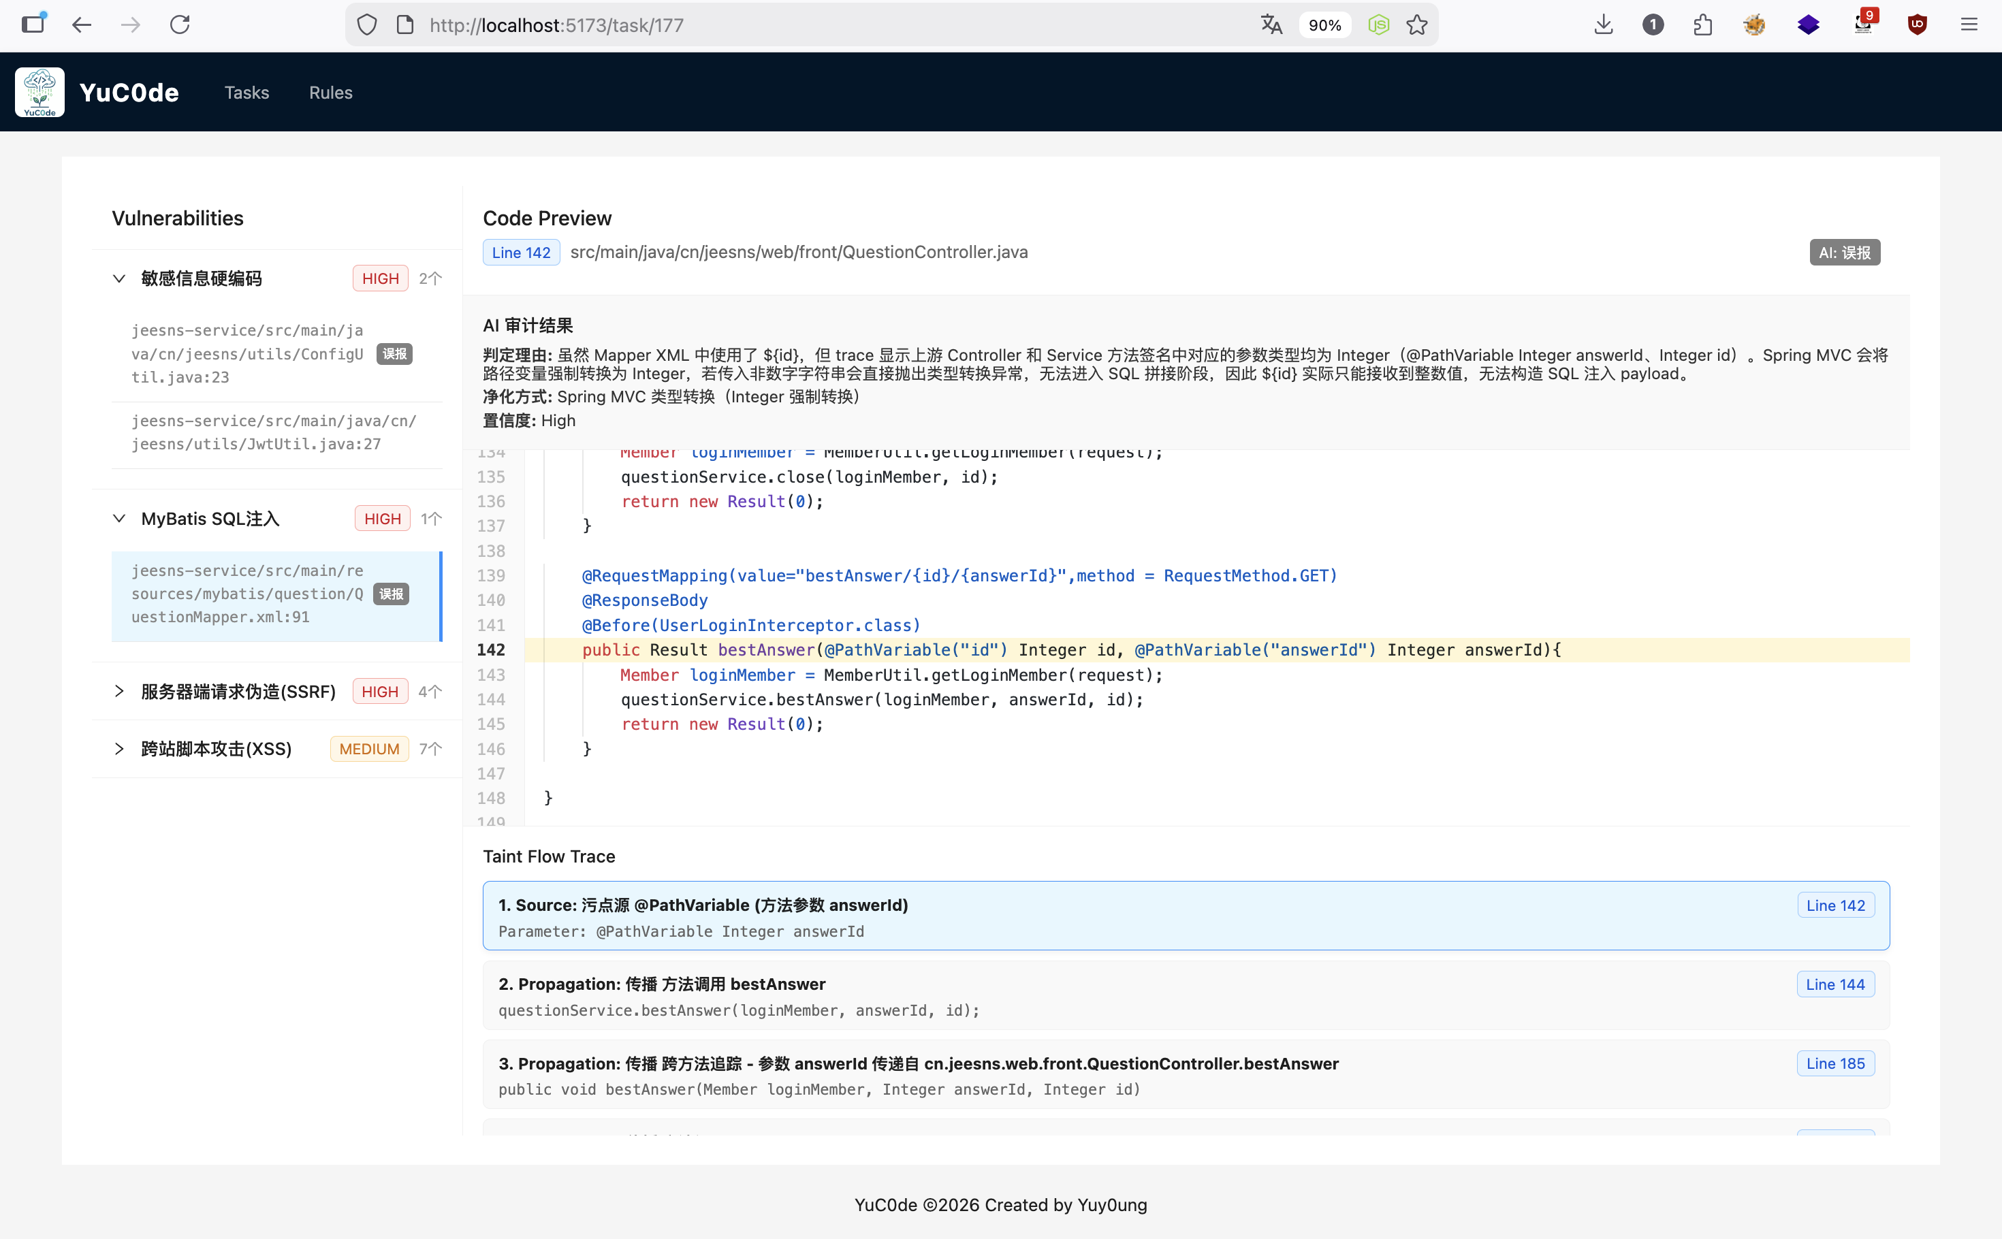The height and width of the screenshot is (1239, 2002).
Task: Open the extensions puzzle icon
Action: [x=1703, y=25]
